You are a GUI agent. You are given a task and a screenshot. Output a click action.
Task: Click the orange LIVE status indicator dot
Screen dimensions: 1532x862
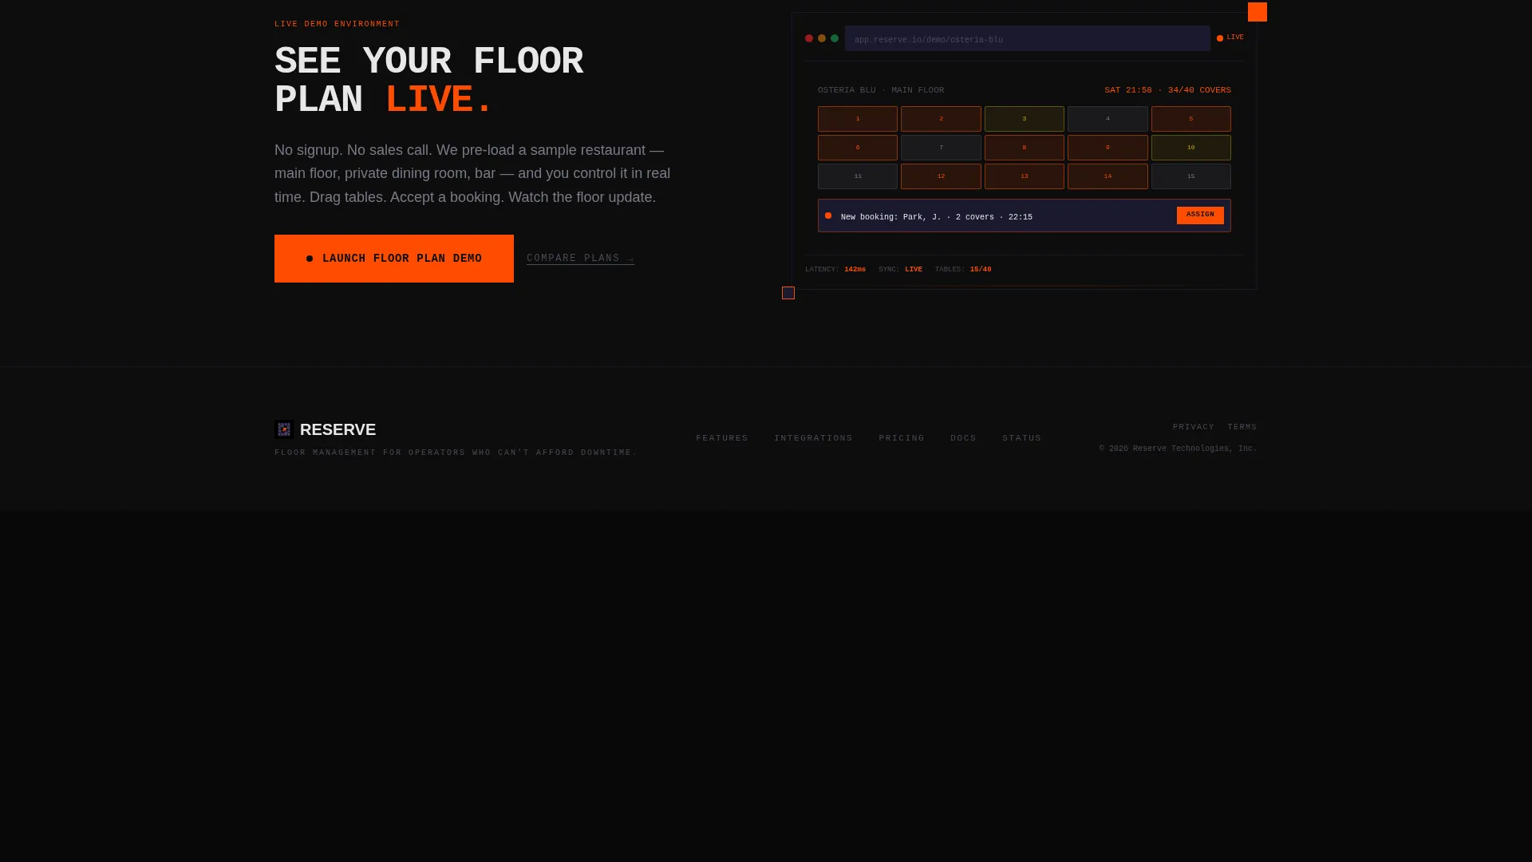(x=1220, y=38)
